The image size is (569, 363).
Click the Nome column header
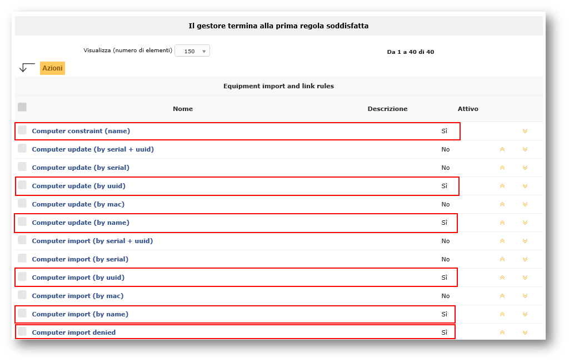(x=183, y=109)
